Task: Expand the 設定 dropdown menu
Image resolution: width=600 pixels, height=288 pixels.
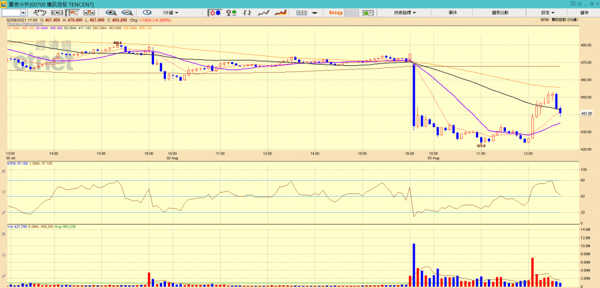Action: point(547,13)
